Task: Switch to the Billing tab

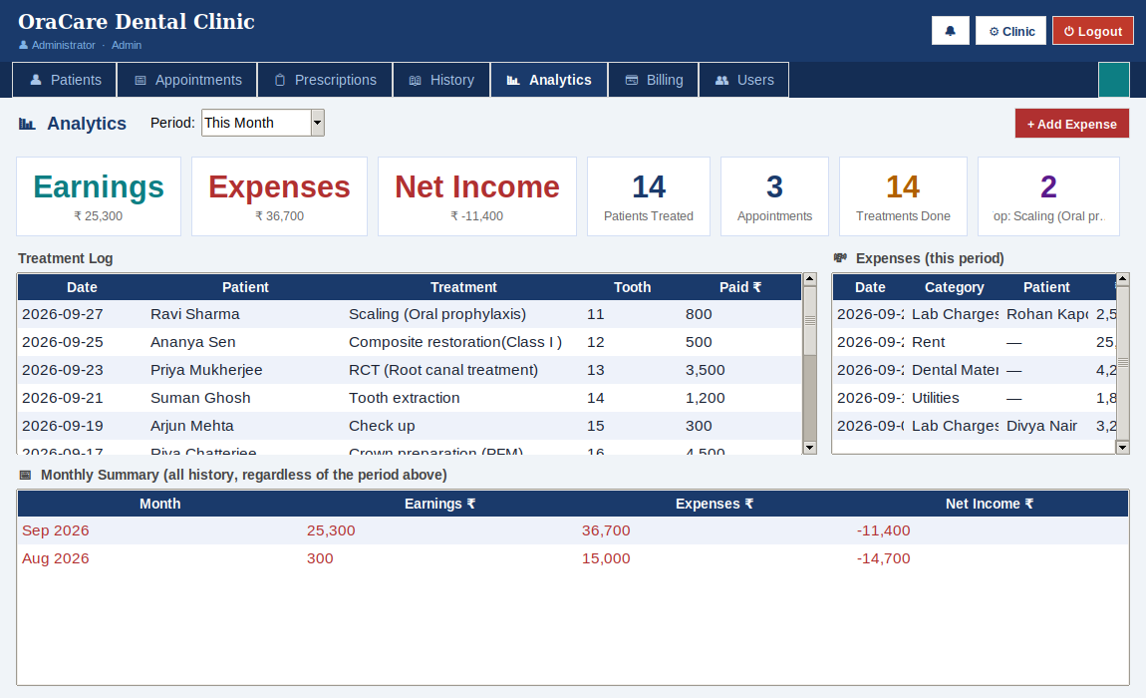Action: (x=654, y=80)
